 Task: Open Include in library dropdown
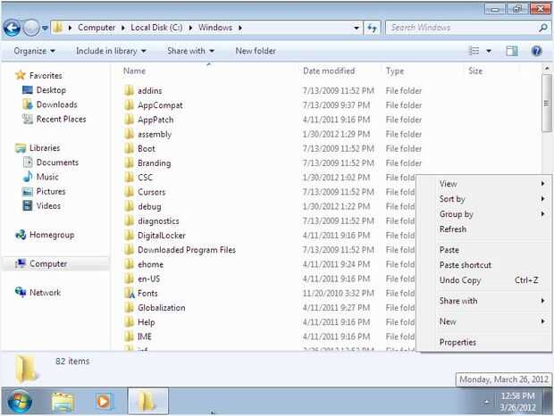click(x=111, y=51)
